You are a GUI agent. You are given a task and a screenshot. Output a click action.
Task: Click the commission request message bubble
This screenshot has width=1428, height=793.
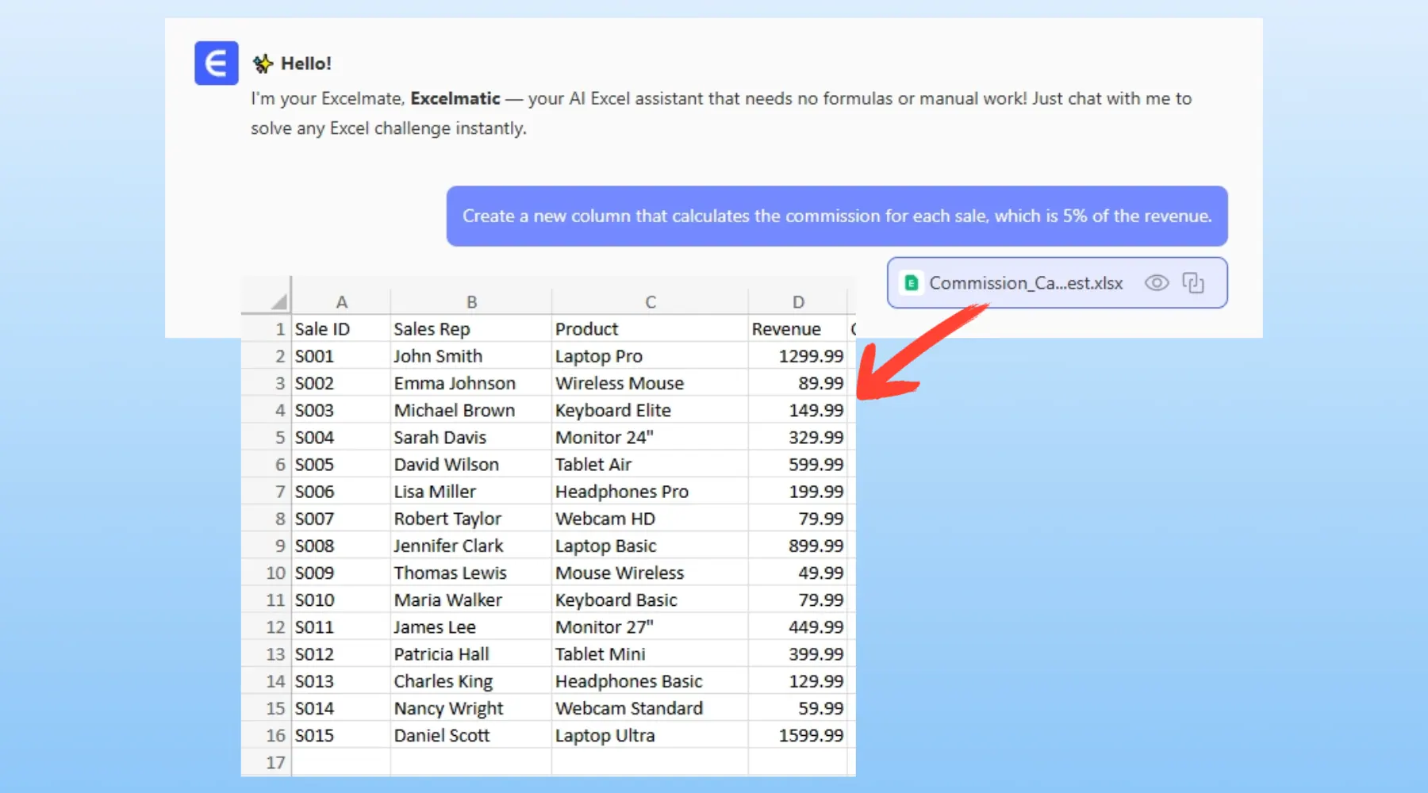click(x=836, y=216)
